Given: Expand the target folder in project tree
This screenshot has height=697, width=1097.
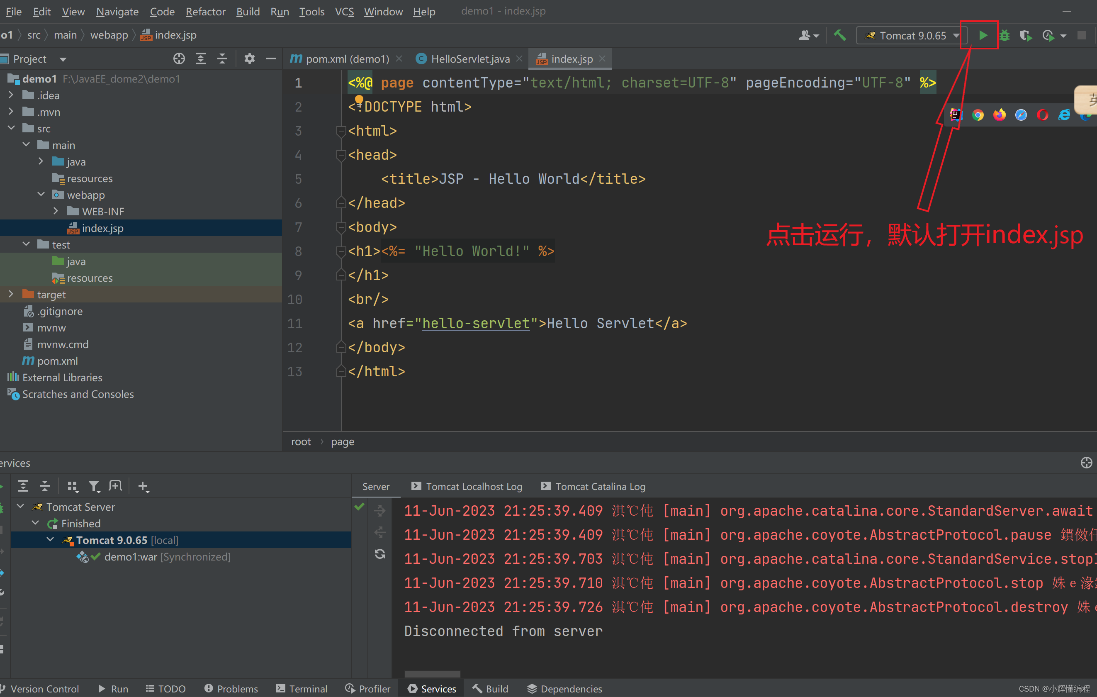Looking at the screenshot, I should tap(11, 295).
